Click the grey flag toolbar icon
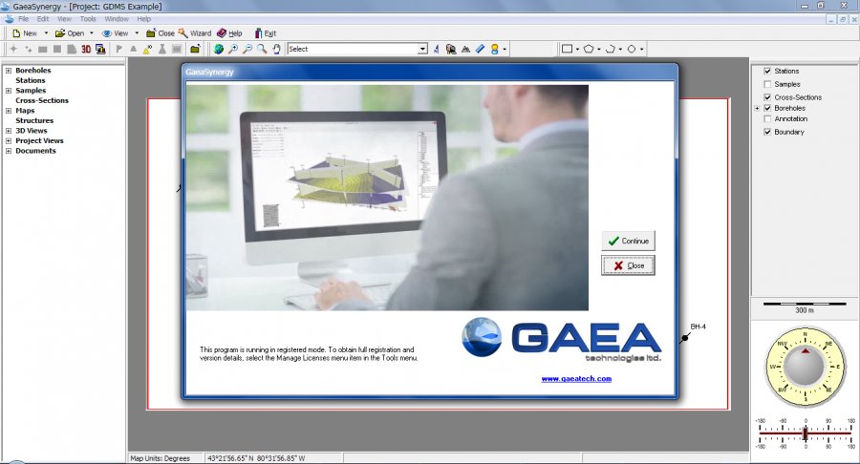Viewport: 860px width, 464px height. pyautogui.click(x=118, y=49)
